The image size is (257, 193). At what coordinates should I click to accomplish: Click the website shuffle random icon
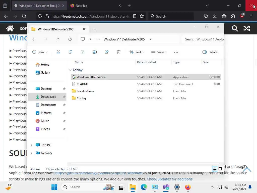pos(247,28)
